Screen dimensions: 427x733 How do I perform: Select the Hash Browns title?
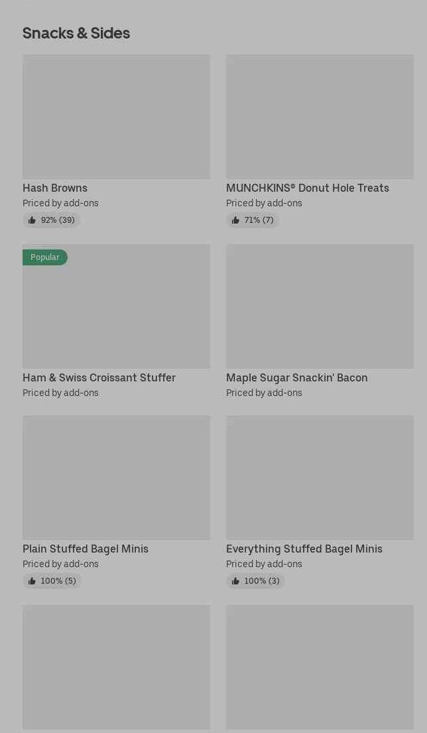coord(55,188)
